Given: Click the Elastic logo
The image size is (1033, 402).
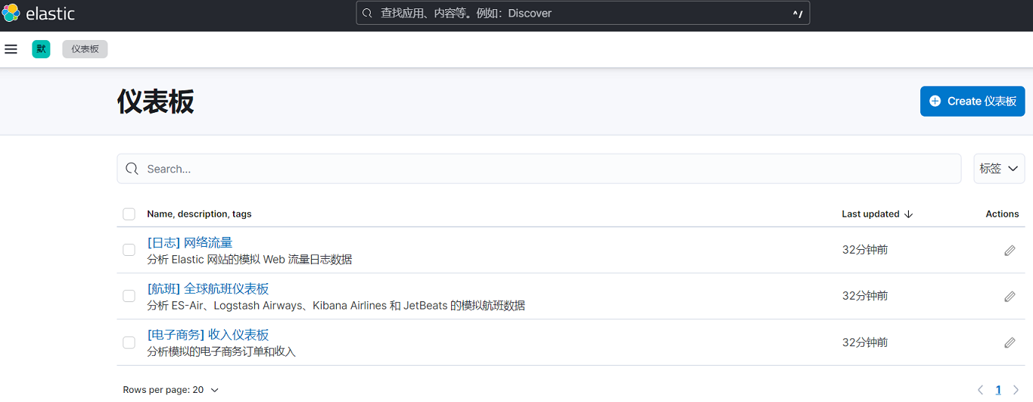Looking at the screenshot, I should pyautogui.click(x=39, y=14).
